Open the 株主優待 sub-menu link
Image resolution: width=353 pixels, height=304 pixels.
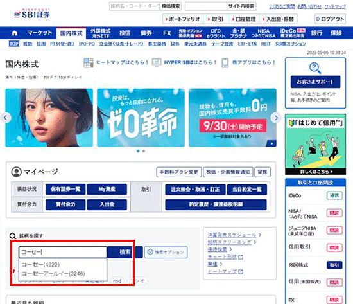tap(157, 44)
